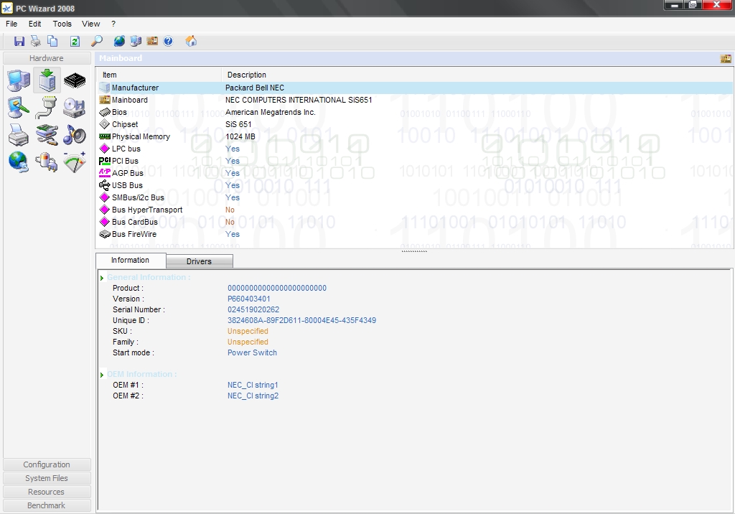The height and width of the screenshot is (514, 735).
Task: Select the Physical Memory row
Action: pyautogui.click(x=416, y=136)
